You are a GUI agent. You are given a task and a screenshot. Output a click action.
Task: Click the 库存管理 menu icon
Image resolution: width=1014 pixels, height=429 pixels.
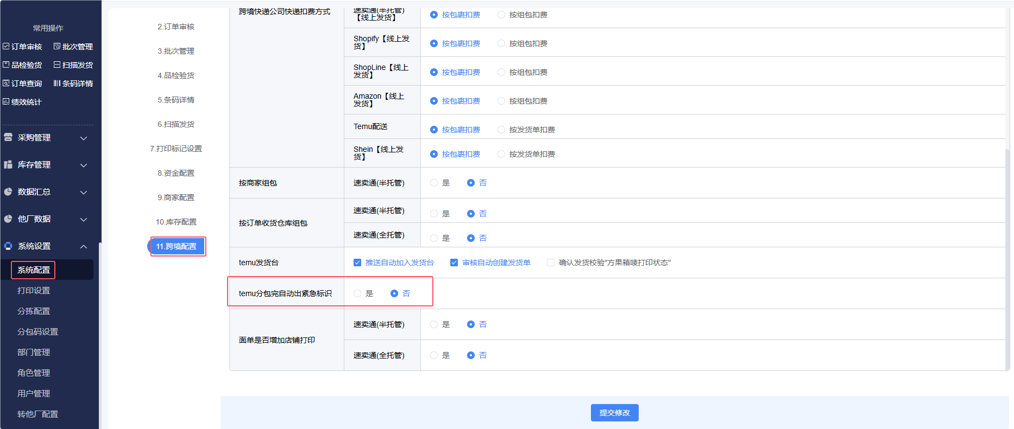(x=8, y=165)
